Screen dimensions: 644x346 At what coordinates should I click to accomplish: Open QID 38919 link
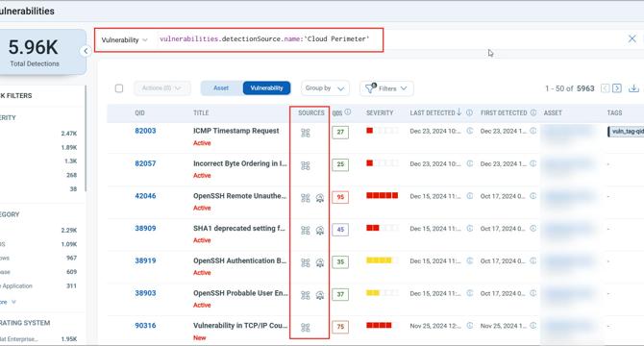145,260
